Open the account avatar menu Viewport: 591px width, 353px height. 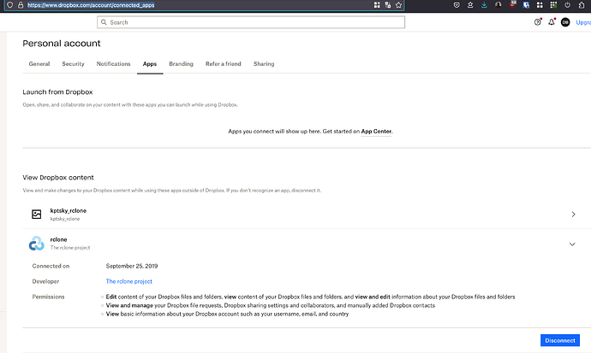565,22
